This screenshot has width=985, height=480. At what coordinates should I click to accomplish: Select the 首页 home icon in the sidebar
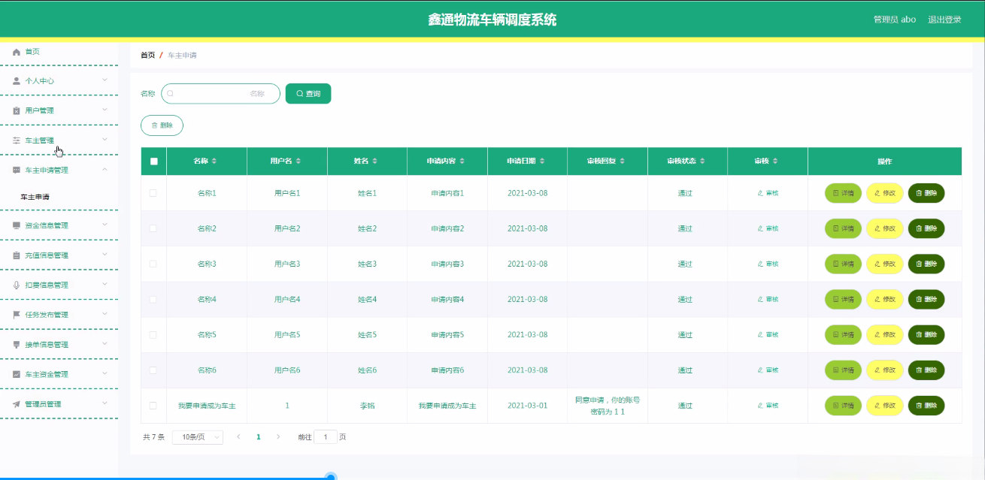(x=15, y=51)
